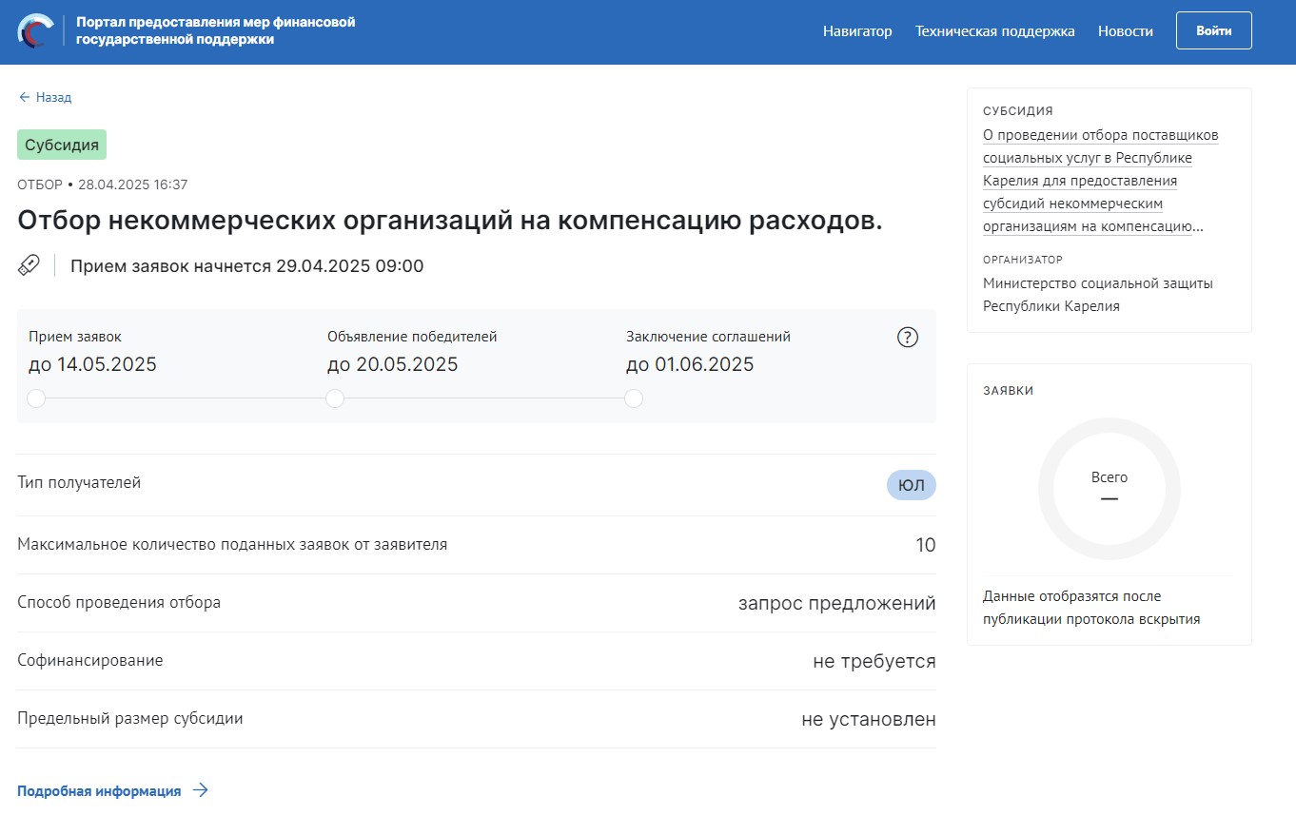Image resolution: width=1296 pixels, height=835 pixels.
Task: Click the Заключение соглашений timeline marker
Action: 634,398
